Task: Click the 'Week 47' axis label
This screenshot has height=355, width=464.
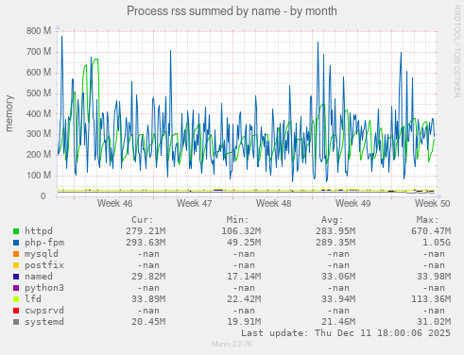Action: click(x=194, y=204)
